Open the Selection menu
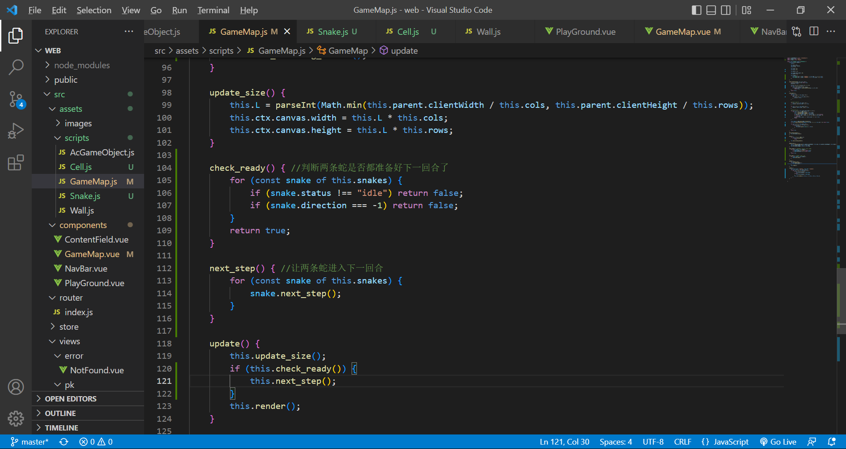Screen dimensions: 846x449 [94, 10]
